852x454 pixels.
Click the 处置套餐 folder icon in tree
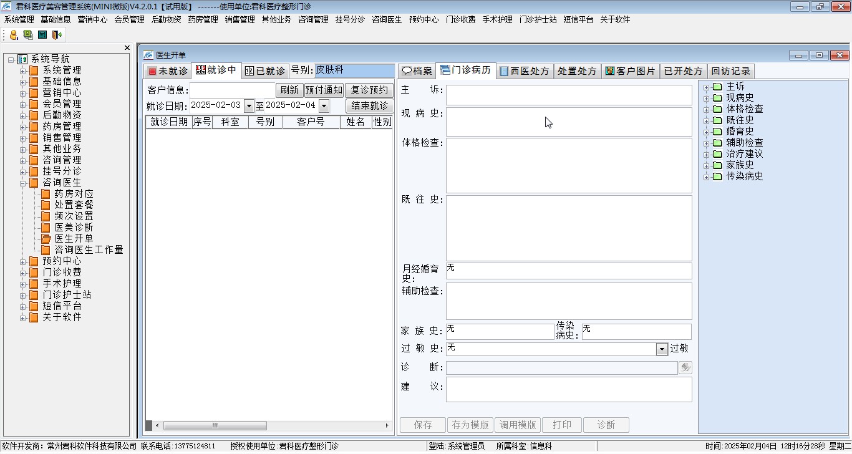pyautogui.click(x=46, y=205)
